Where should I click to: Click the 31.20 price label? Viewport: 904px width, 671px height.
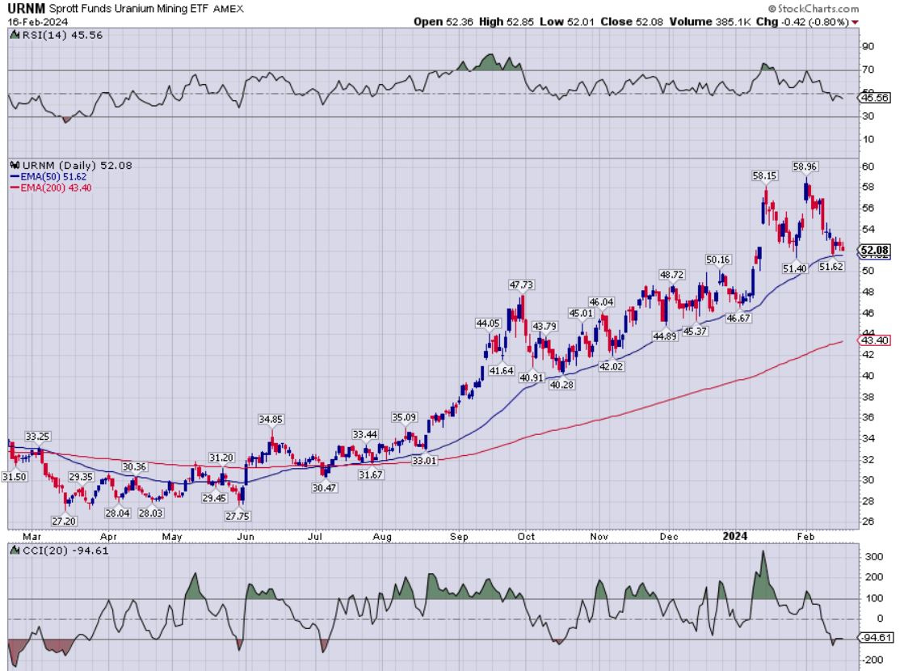(x=221, y=458)
